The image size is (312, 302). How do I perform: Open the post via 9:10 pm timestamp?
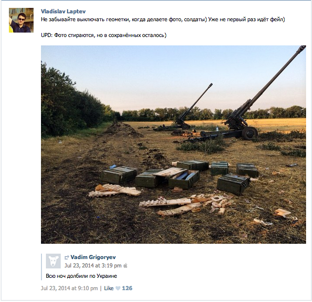[x=69, y=288]
